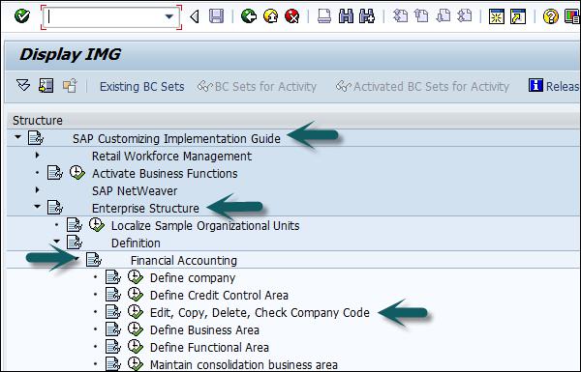Viewport: 581px width, 372px height.
Task: Click the green Back arrow icon
Action: pos(248,16)
